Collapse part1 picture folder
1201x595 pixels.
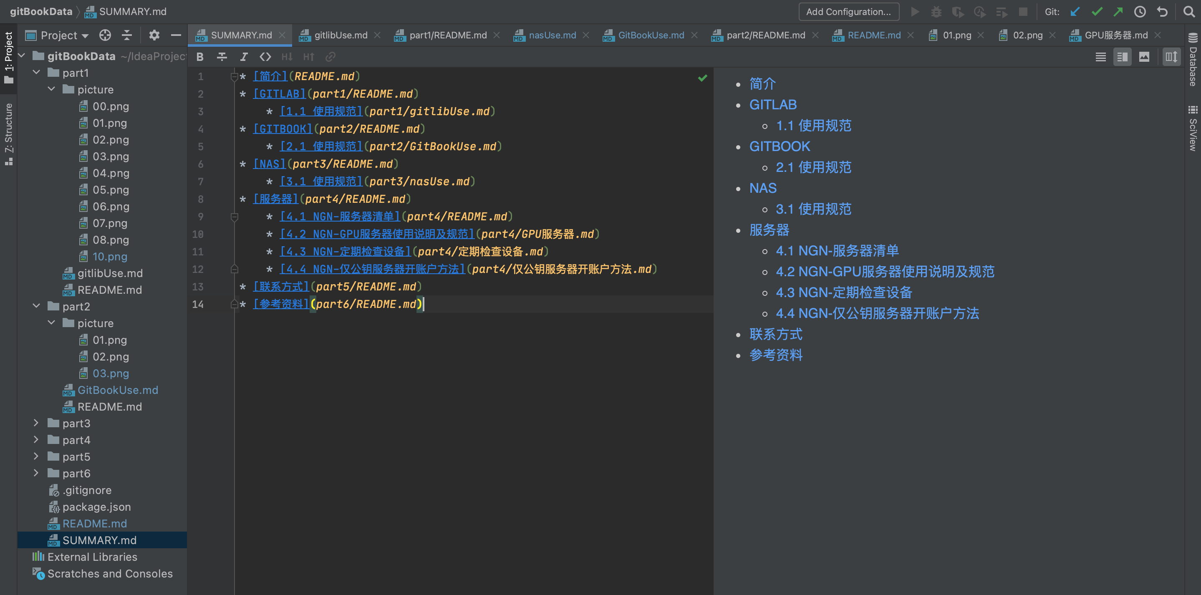[x=51, y=89]
